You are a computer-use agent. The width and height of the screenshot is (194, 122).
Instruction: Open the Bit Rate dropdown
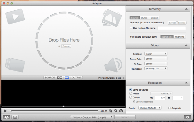pyautogui.click(x=156, y=64)
